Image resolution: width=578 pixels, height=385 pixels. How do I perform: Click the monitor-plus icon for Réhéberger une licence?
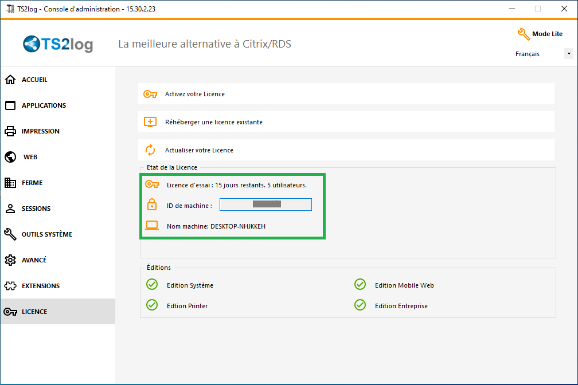click(150, 122)
